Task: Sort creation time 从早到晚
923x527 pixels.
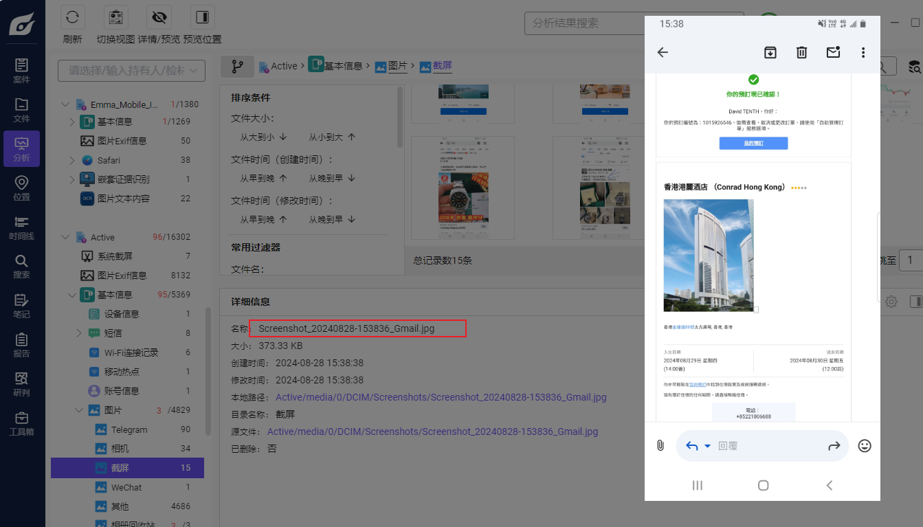Action: coord(263,178)
